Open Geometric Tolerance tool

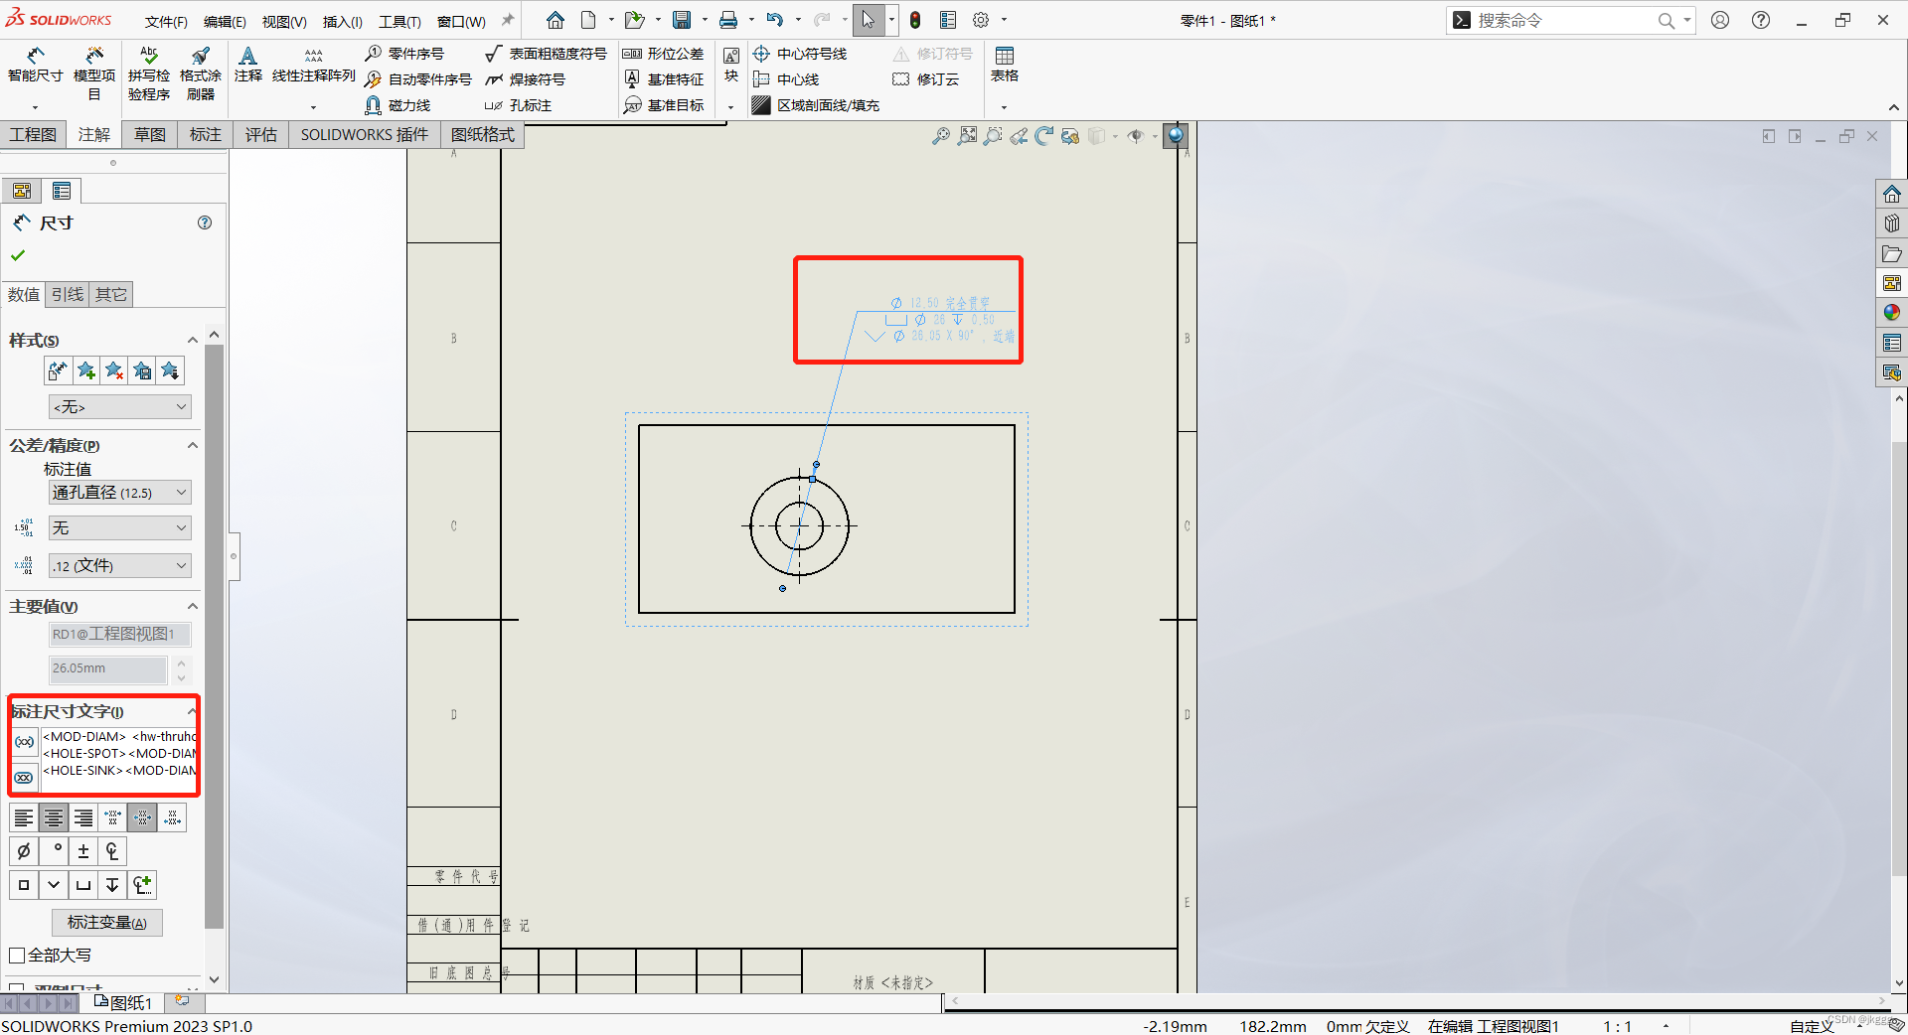click(663, 54)
